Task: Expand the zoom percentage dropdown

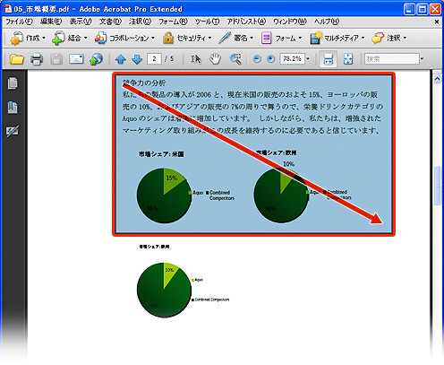Action: pos(308,58)
